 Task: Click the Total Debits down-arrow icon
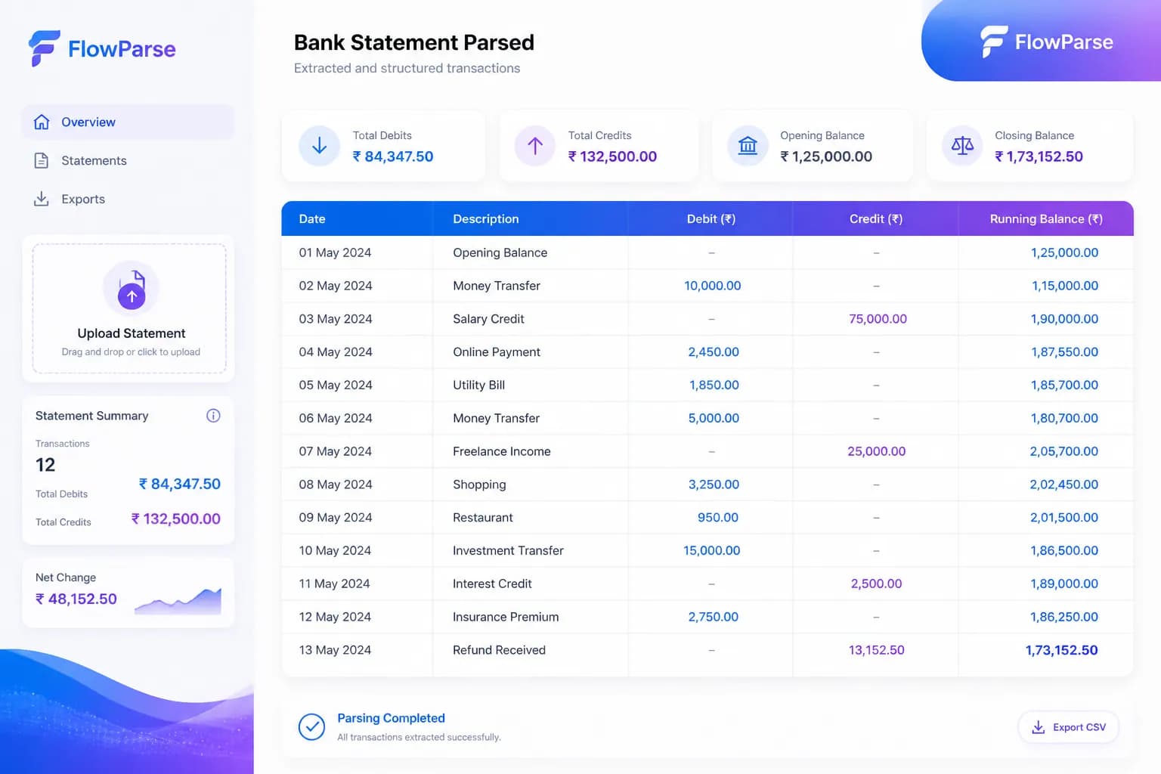pos(320,146)
